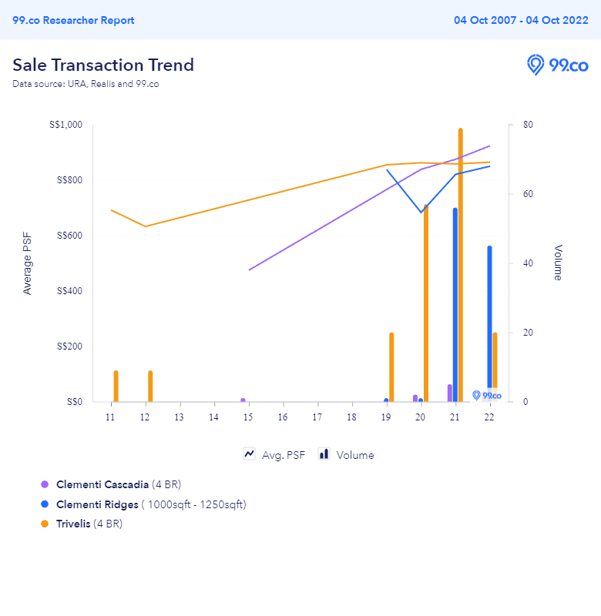Toggle the Trivelis series label
Screen dimensions: 601x616
click(x=89, y=524)
